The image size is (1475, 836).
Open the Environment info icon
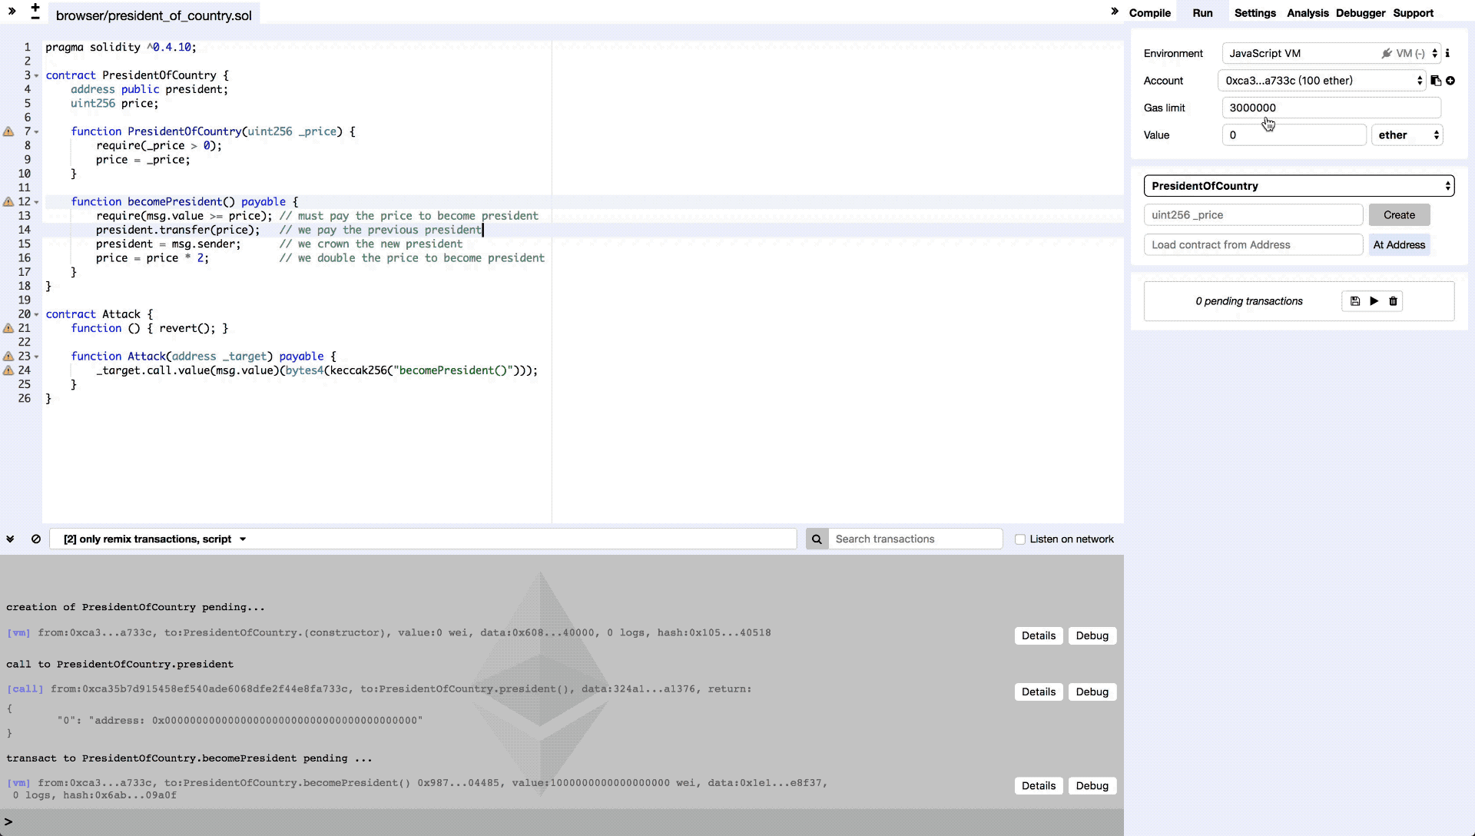click(x=1447, y=54)
